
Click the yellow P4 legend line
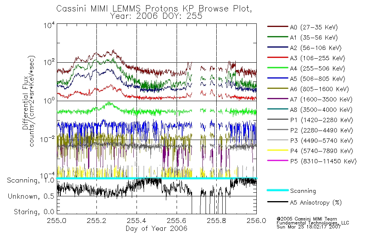click(x=278, y=150)
